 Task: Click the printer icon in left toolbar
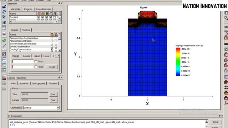(x=4, y=33)
